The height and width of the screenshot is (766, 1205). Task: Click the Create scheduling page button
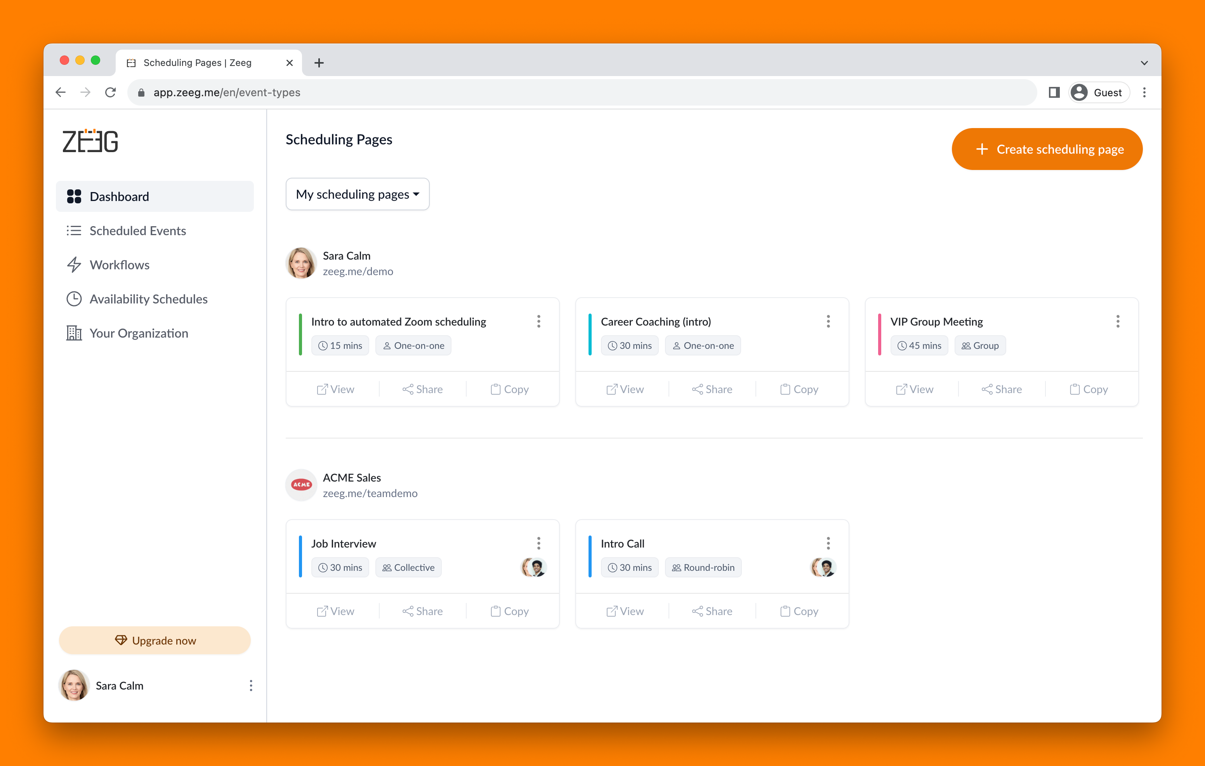pyautogui.click(x=1046, y=149)
